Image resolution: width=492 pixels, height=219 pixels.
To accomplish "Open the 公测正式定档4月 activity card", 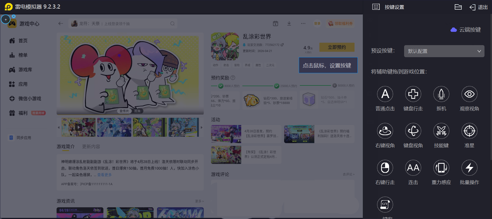I will [x=246, y=155].
